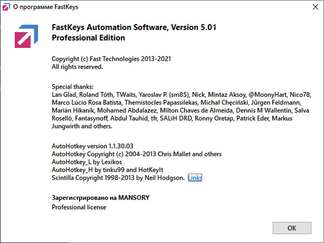Open the Links hyperlink

195,178
